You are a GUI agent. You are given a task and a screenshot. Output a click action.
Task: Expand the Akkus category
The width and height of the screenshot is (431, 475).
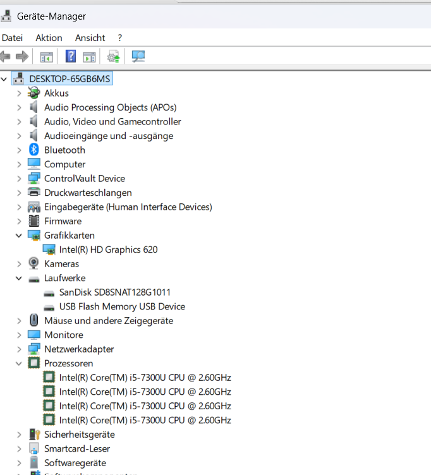coord(19,93)
